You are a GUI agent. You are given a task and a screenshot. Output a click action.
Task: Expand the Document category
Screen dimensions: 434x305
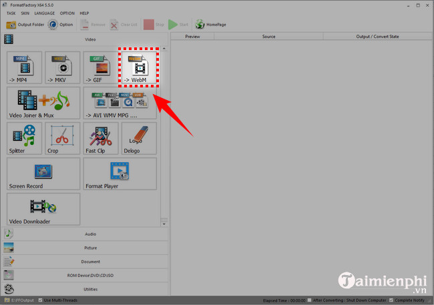tap(85, 262)
